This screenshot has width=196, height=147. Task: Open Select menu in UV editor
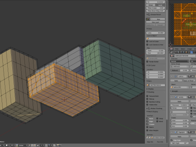[183, 49]
